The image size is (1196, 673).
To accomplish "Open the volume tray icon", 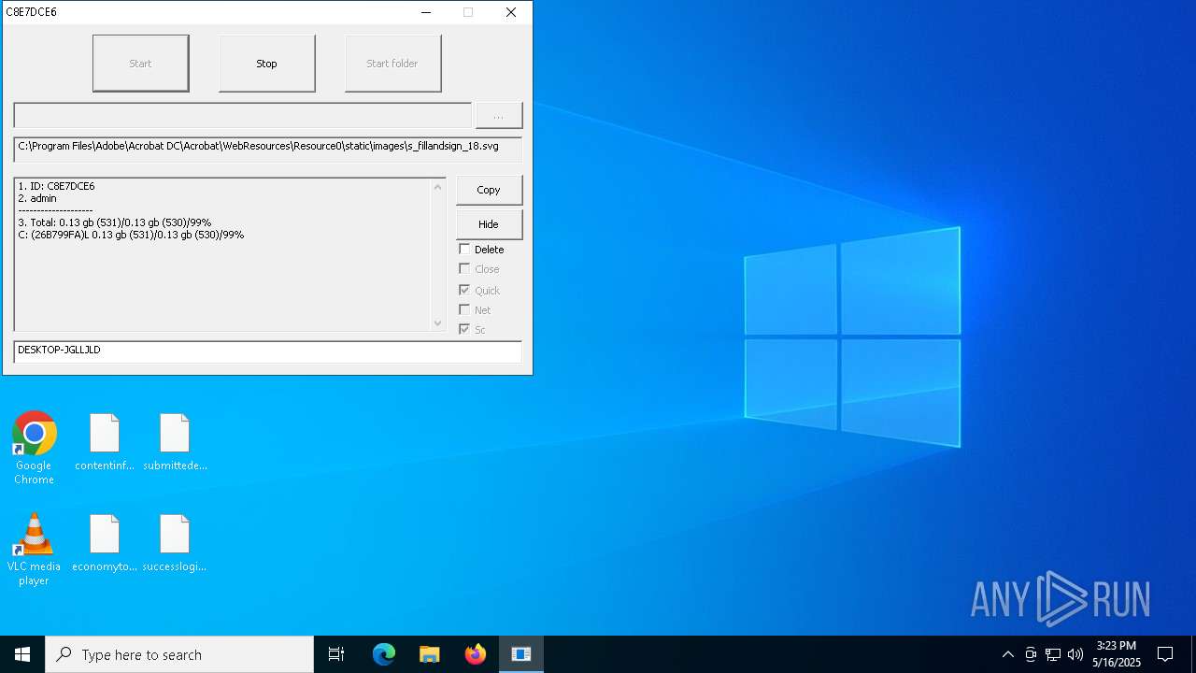I will point(1075,654).
